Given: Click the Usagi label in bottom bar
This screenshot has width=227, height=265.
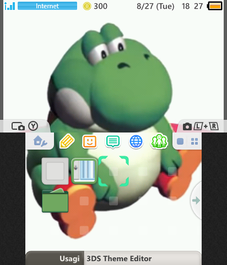Looking at the screenshot, I should pyautogui.click(x=69, y=258).
